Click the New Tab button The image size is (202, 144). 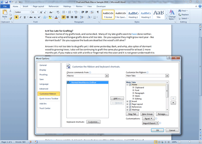coord(132,114)
